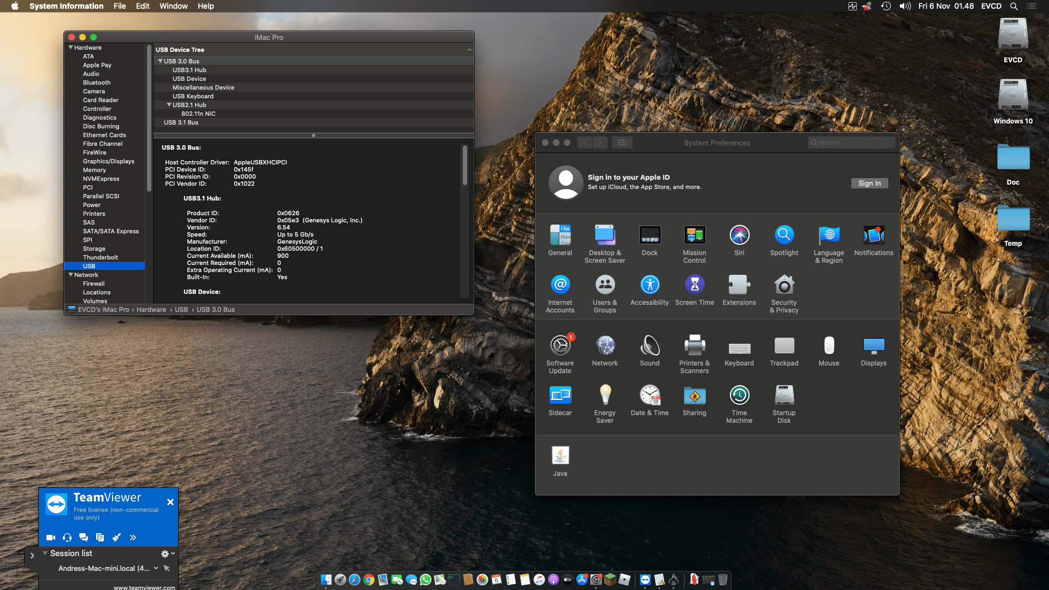Open Startup Disk preferences
1049x590 pixels.
point(784,404)
